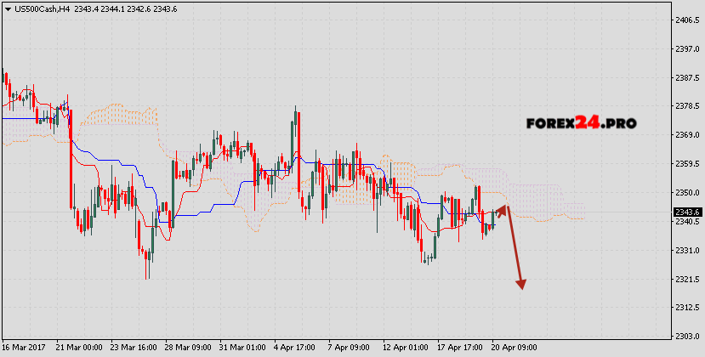Screen dimensions: 705x357
Task: Click the red downward forecast arrow tip
Action: coord(521,287)
